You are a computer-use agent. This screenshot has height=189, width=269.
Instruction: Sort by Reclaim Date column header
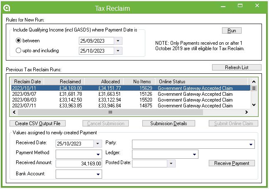point(27,81)
